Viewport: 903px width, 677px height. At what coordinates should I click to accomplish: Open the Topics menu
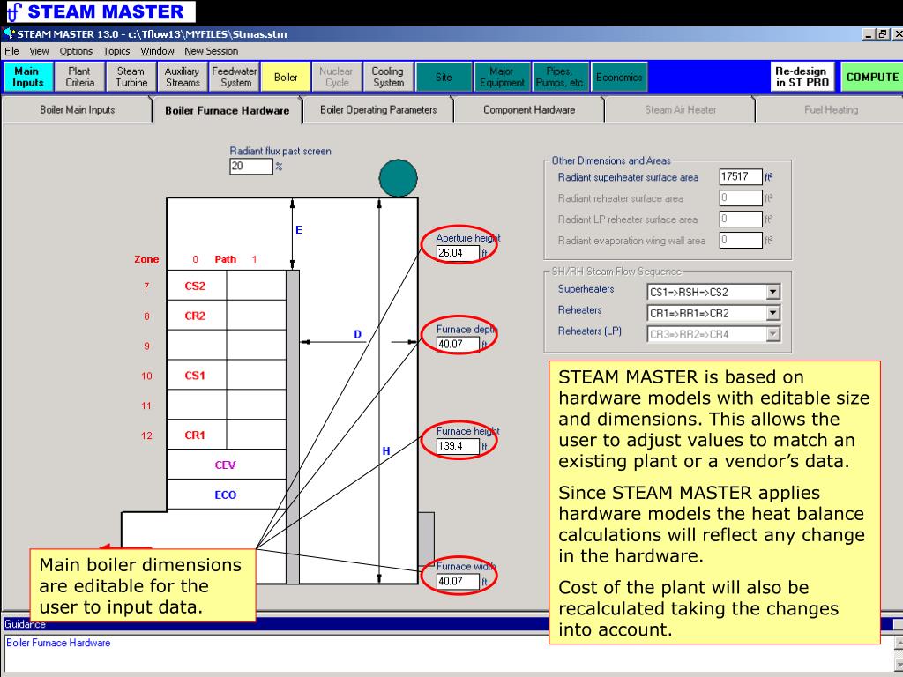[x=116, y=51]
